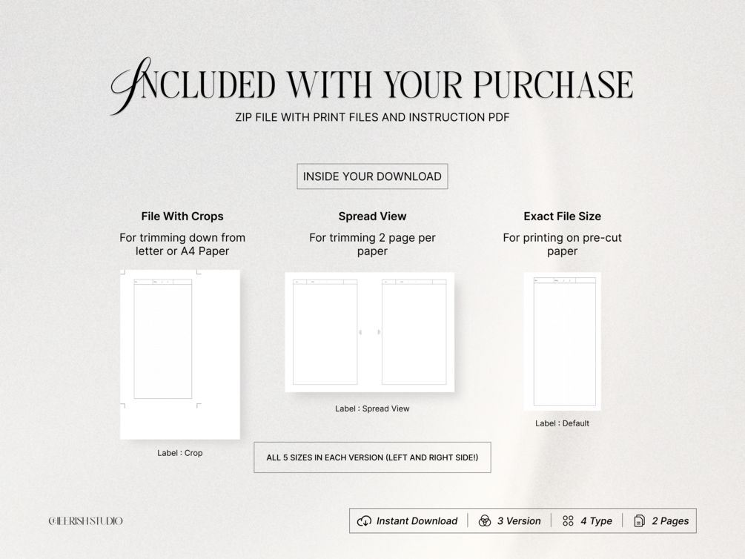Click the 3 Version circles icon
Screen dimensions: 745x559
[485, 521]
